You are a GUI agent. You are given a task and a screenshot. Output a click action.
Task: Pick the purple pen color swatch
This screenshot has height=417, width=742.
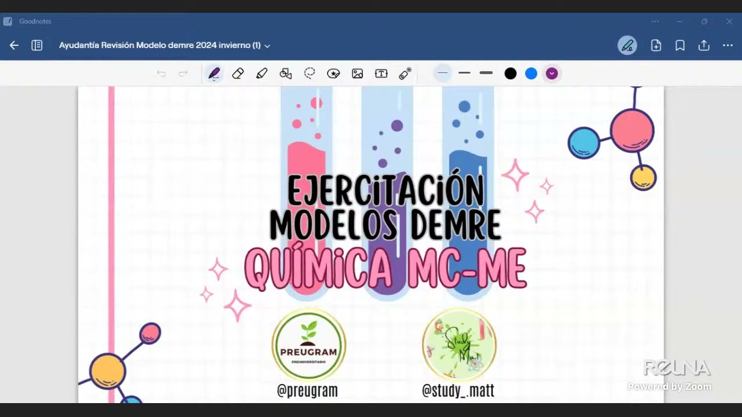coord(552,74)
